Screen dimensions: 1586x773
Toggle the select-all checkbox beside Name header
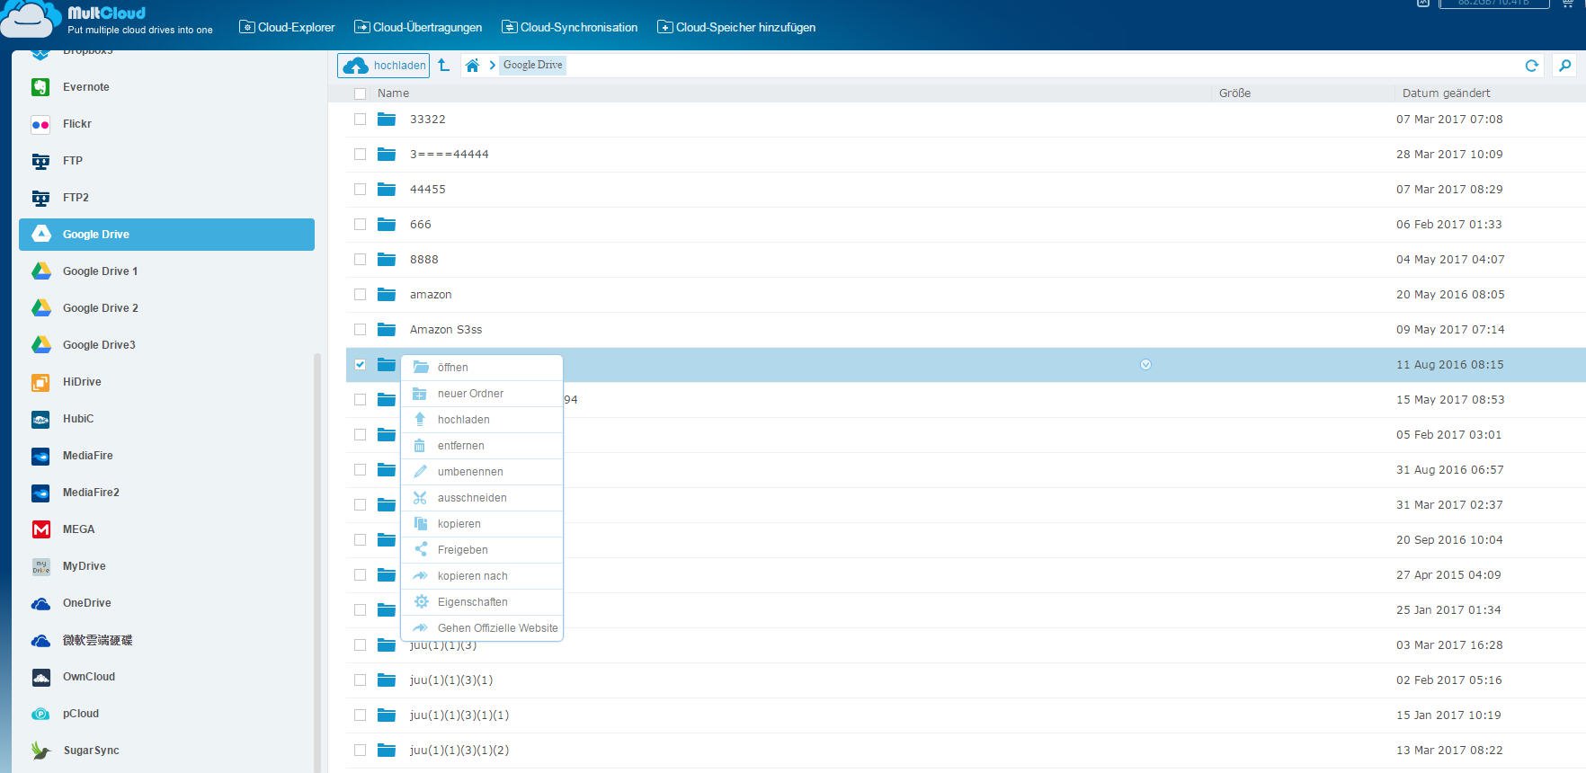tap(361, 93)
